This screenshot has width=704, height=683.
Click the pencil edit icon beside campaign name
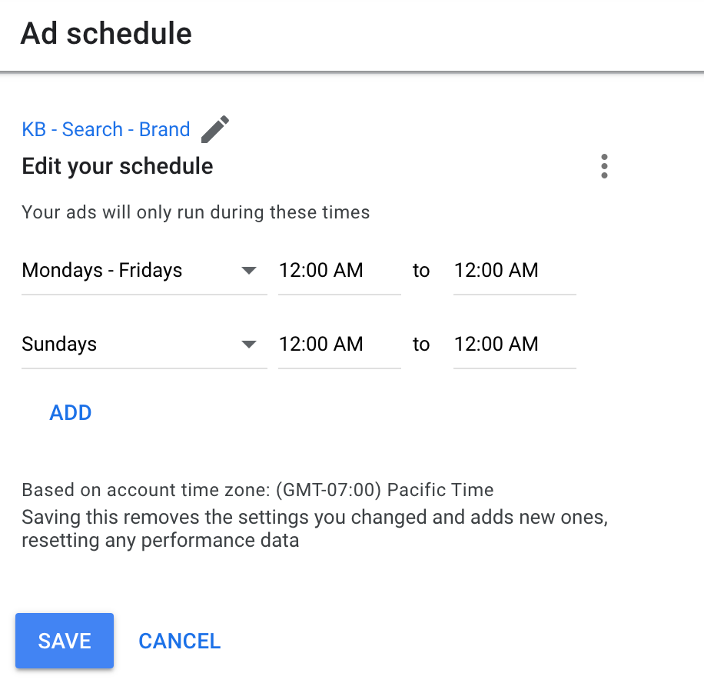(215, 129)
